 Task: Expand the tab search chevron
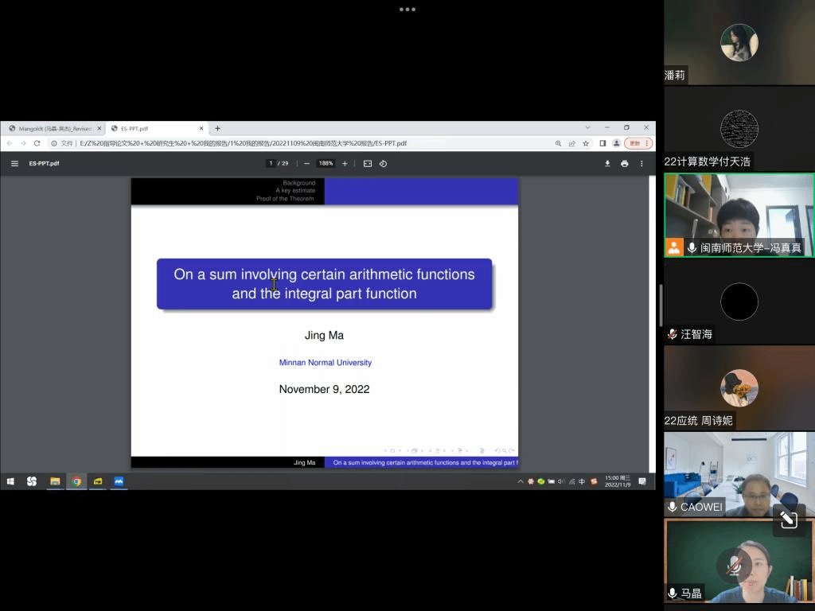click(x=588, y=128)
